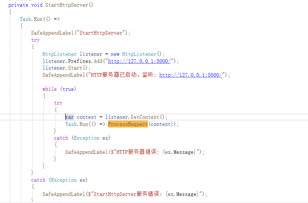Open the http://127.0.0.1:5000/ link in Prefixes.Add

139,61
